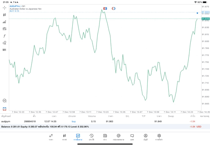
Task: Click ticket number 288894518
Action: pyautogui.click(x=30, y=121)
